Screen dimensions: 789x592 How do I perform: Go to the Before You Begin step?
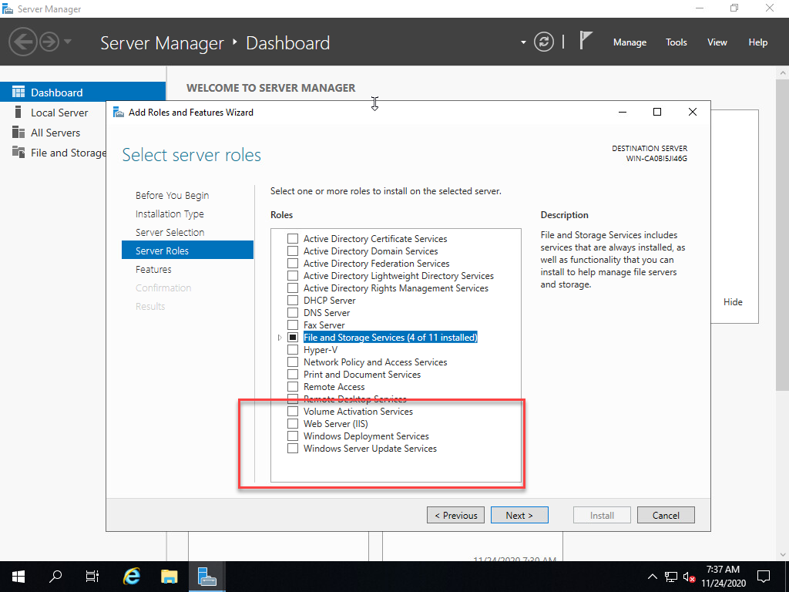click(172, 195)
